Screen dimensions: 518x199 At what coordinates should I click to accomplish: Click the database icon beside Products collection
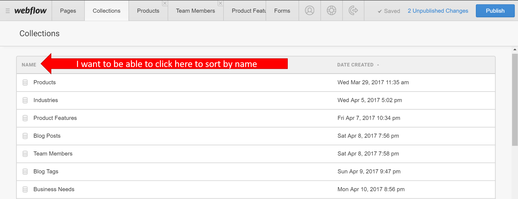pos(25,83)
